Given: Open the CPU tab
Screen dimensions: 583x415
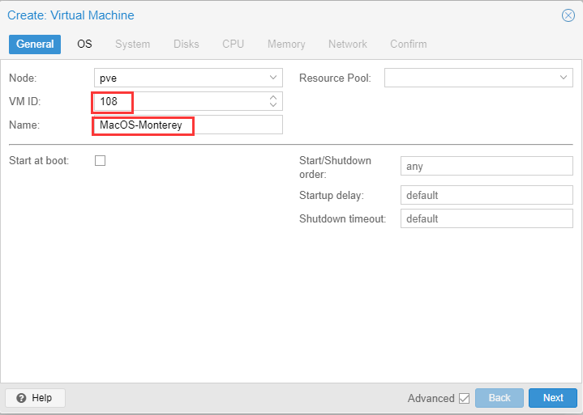Looking at the screenshot, I should (x=233, y=44).
